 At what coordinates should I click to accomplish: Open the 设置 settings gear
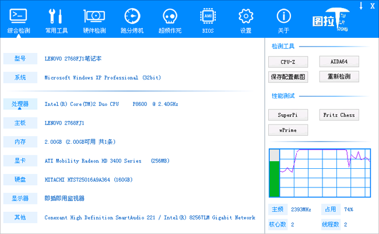click(246, 21)
